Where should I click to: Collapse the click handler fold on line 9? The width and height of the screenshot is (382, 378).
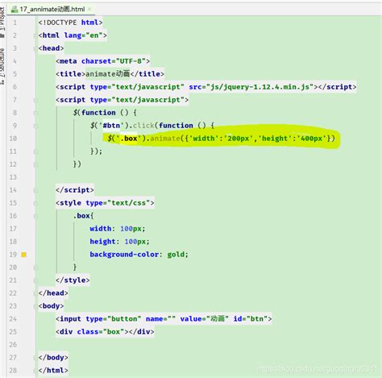[35, 126]
